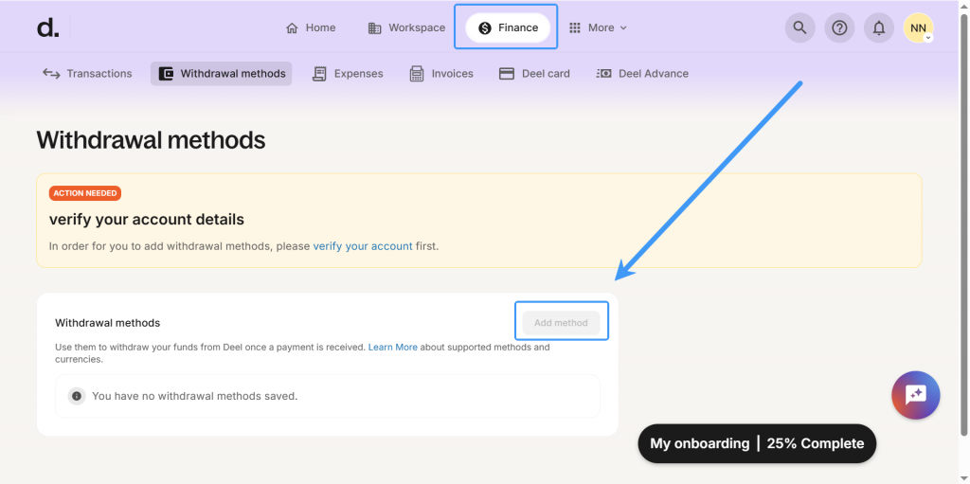Expand the More menu
Screen dimensions: 970x484
click(x=598, y=28)
